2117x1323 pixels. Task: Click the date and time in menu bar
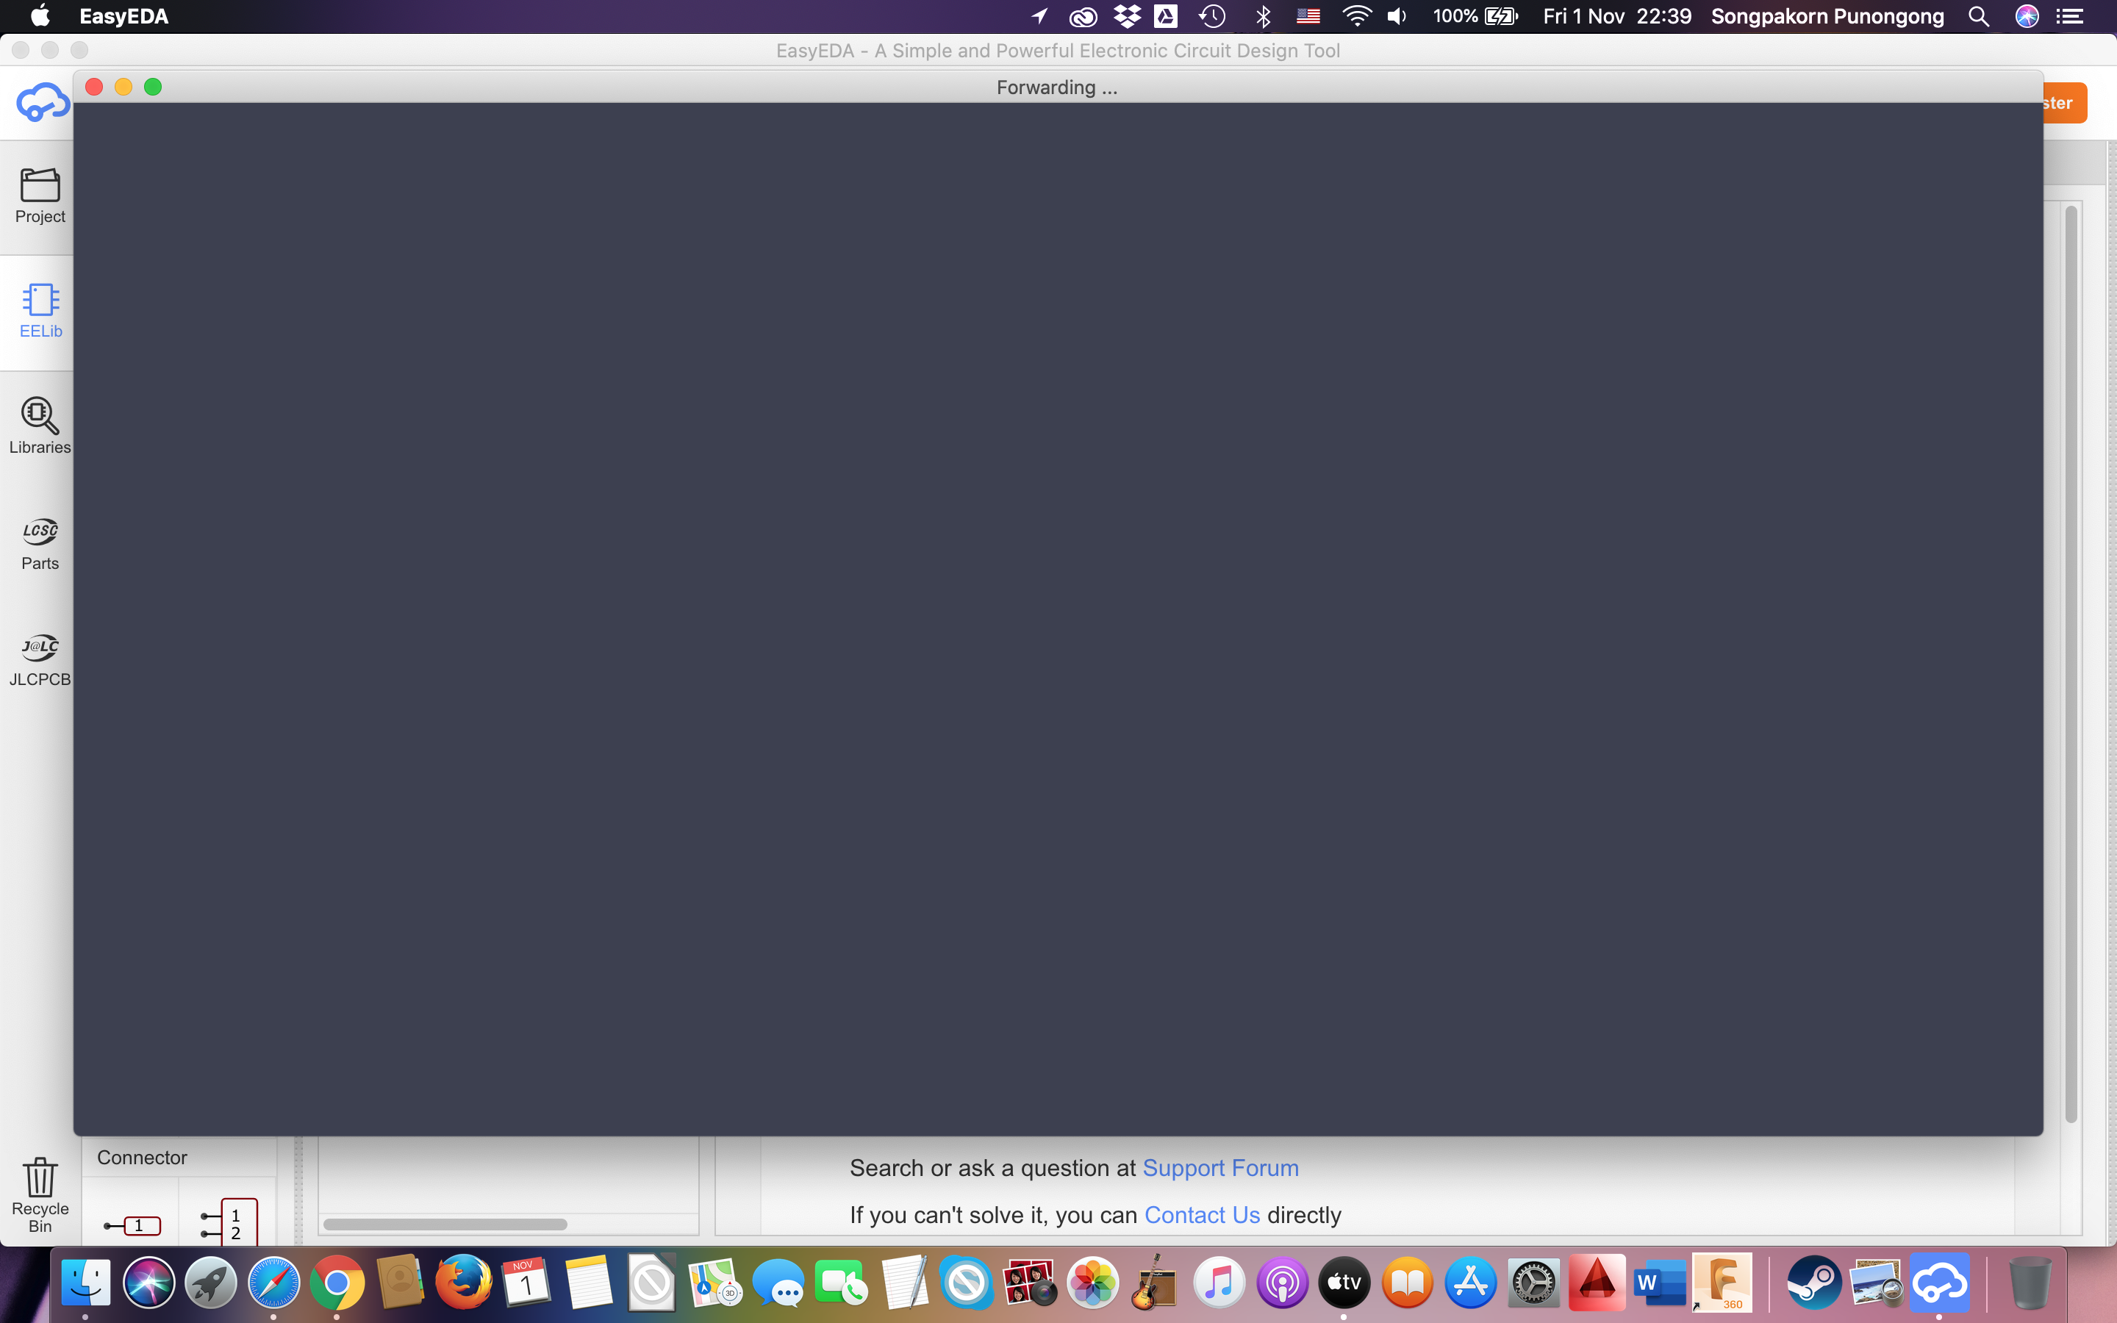1617,15
